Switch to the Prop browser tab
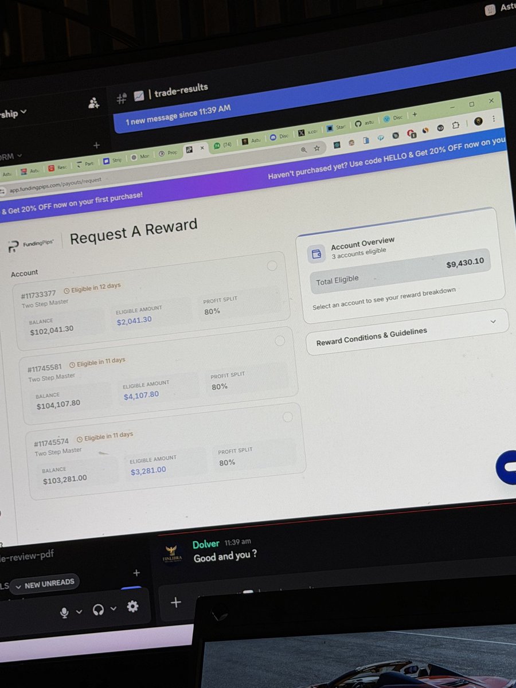 [169, 153]
